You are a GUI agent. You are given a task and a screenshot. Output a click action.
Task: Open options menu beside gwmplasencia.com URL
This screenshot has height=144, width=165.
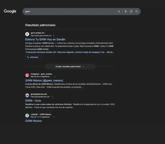[52, 97]
